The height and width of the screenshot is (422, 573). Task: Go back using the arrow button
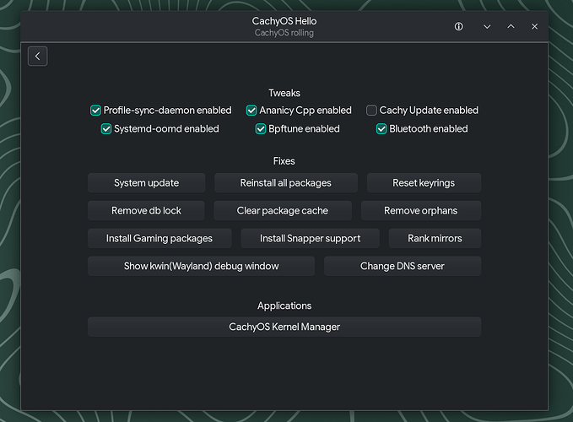[37, 56]
